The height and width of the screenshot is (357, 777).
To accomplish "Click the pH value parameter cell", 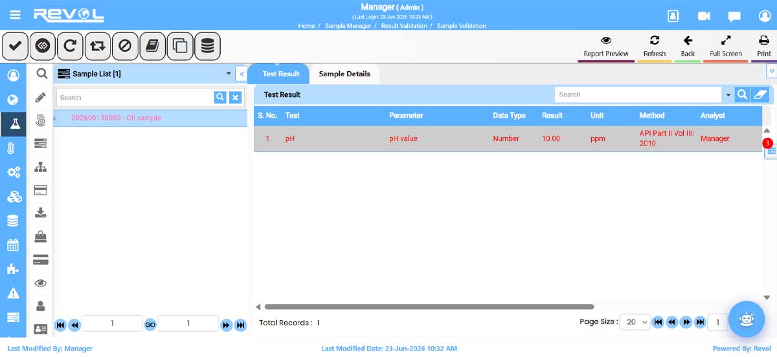I will [x=403, y=138].
